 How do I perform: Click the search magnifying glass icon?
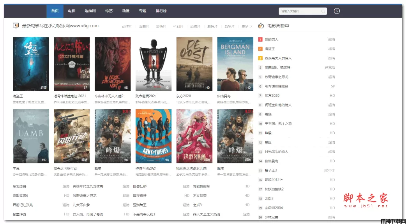[x=323, y=11]
